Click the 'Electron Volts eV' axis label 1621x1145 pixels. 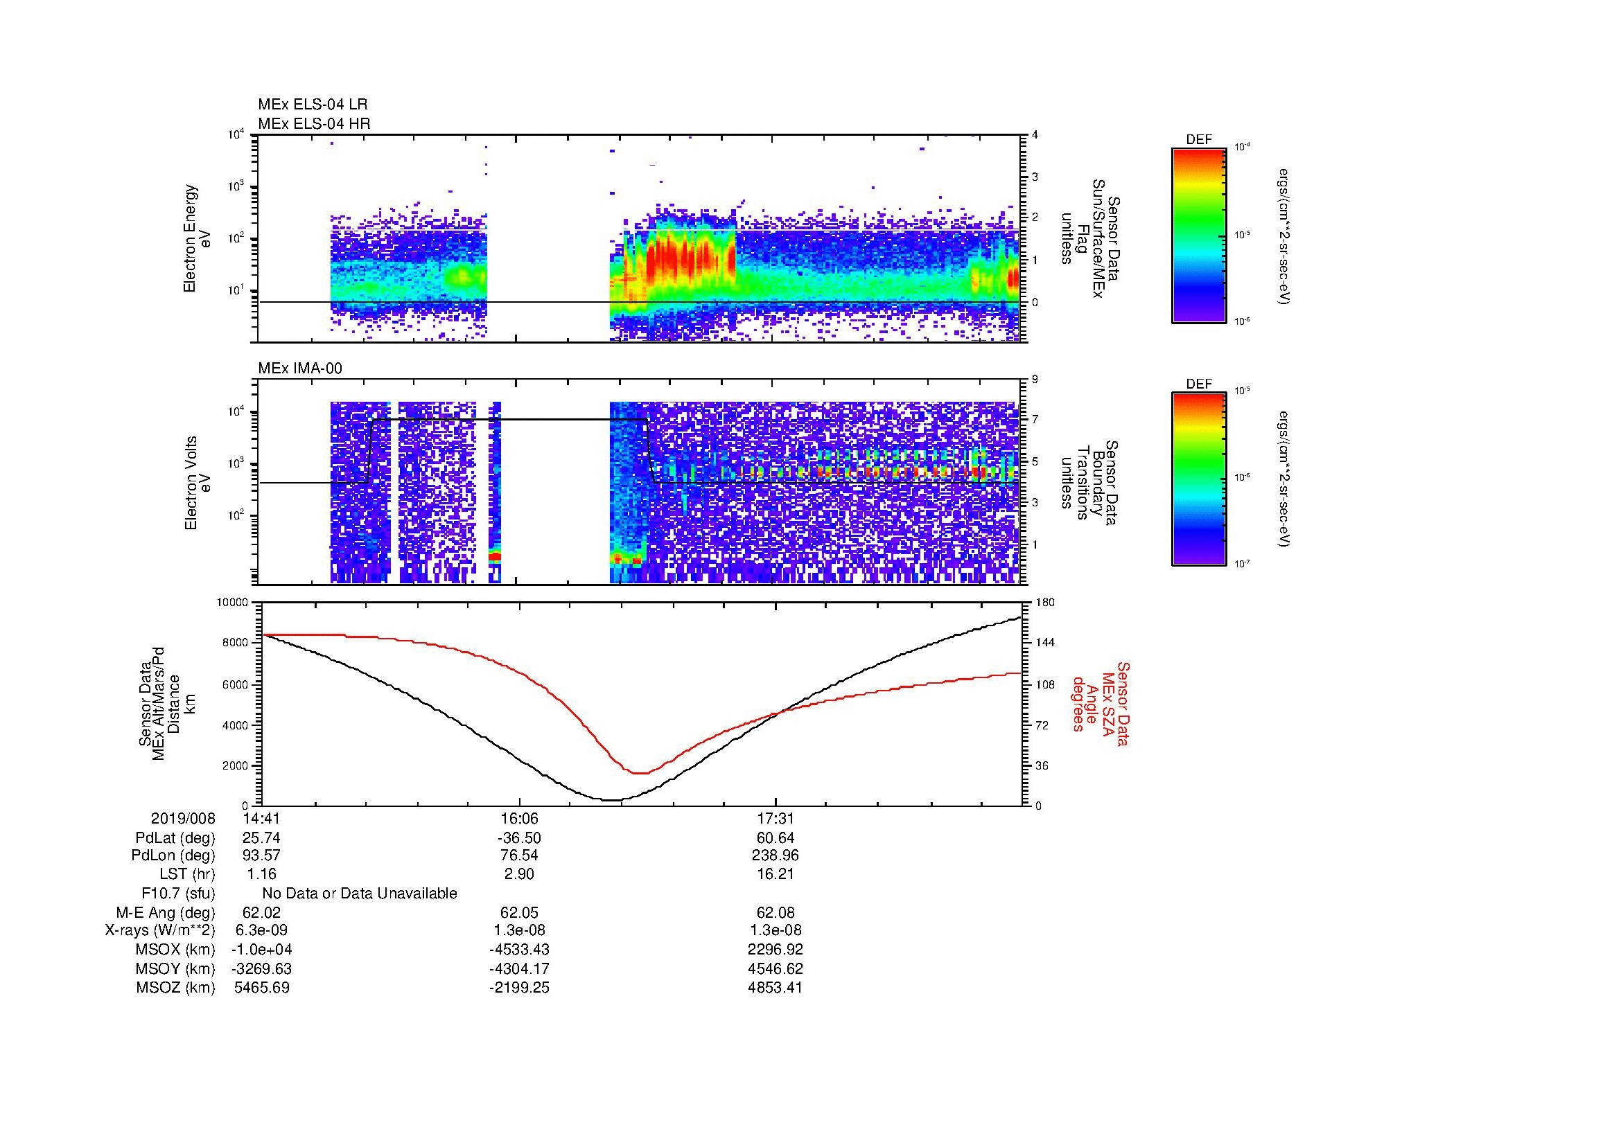198,483
